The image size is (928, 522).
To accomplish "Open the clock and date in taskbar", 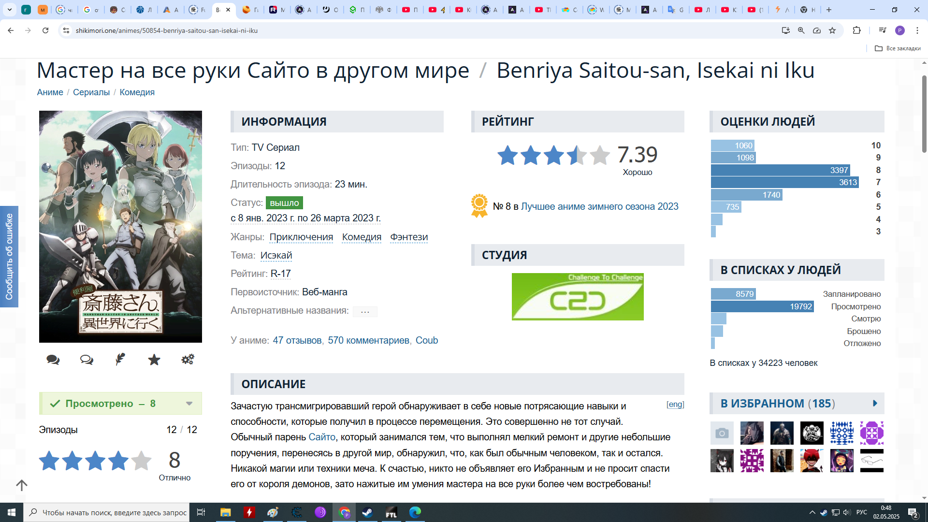I will point(886,512).
